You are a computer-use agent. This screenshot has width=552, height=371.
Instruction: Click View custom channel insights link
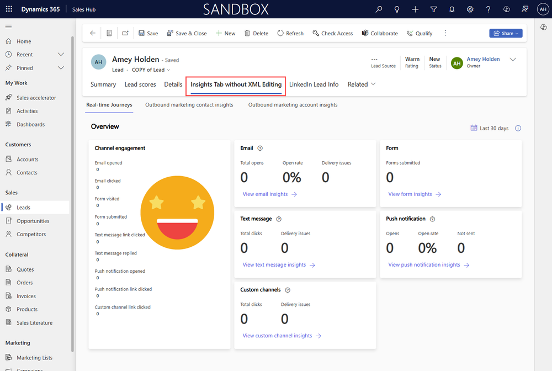coord(282,336)
